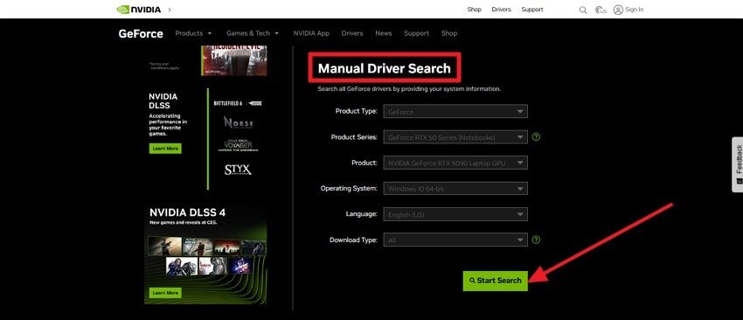Open the Feedback side tab

738,164
